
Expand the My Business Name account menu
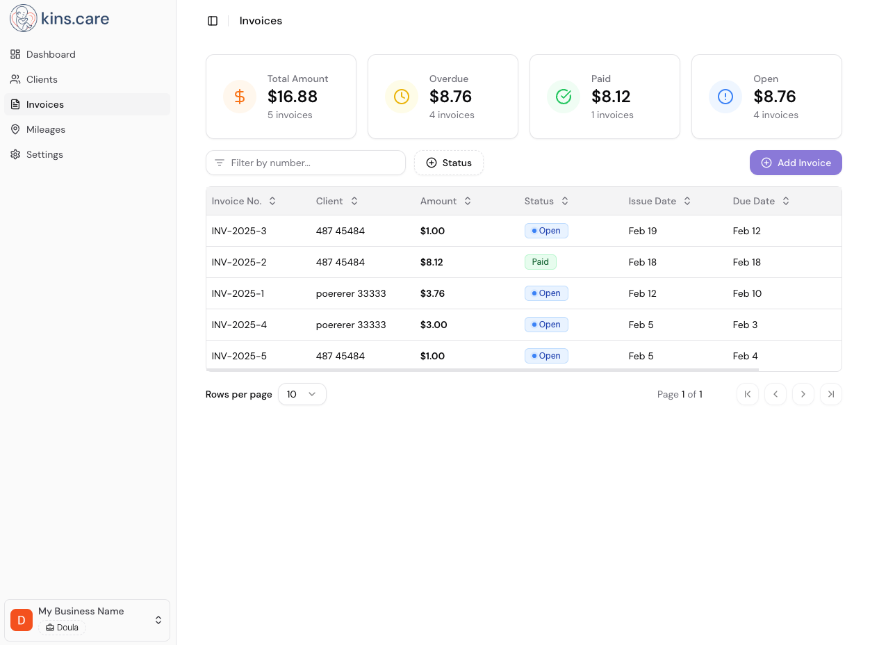click(87, 619)
